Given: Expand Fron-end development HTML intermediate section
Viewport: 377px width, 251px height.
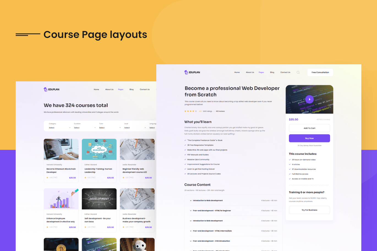Looking at the screenshot, I should coord(233,231).
